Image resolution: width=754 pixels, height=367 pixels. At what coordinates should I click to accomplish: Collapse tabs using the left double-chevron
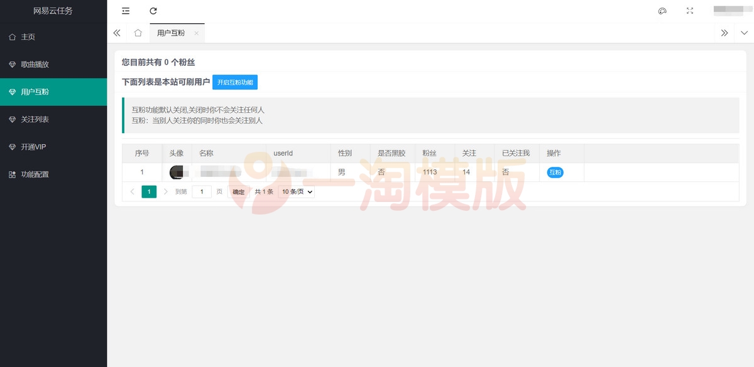tap(117, 33)
